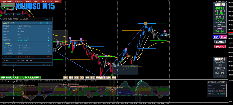Screen dimensions: 233x105
Task: Click the SESSIONS button
Action: [8, 5]
